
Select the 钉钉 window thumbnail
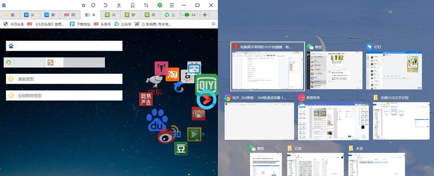click(394, 70)
